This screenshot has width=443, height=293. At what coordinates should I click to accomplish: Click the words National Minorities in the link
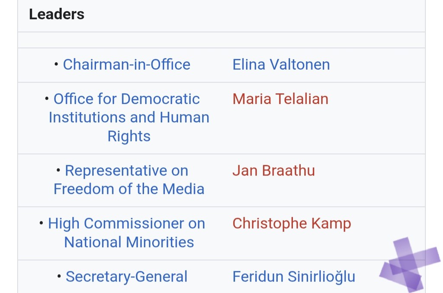click(x=129, y=242)
